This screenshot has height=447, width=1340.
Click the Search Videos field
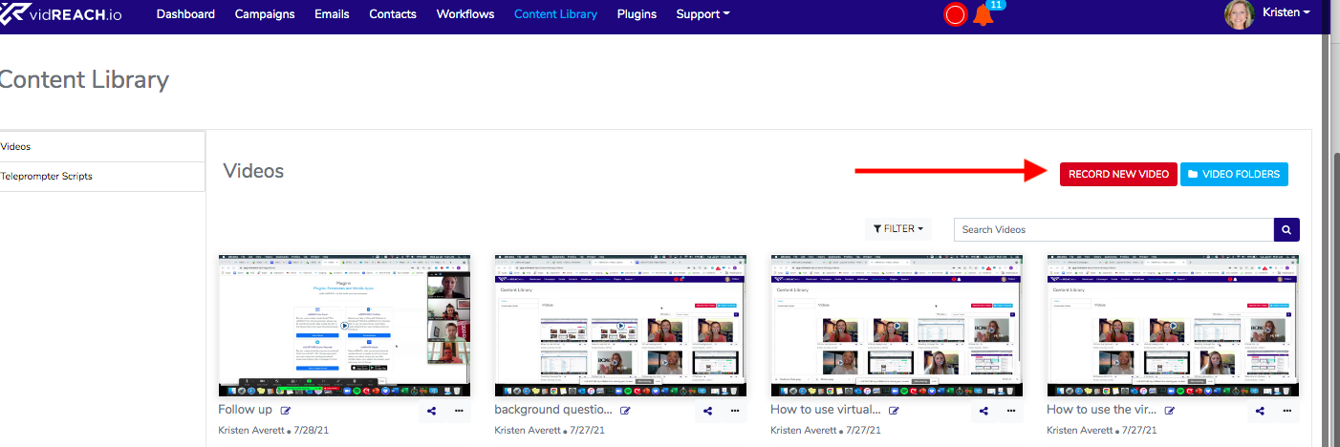[1113, 229]
